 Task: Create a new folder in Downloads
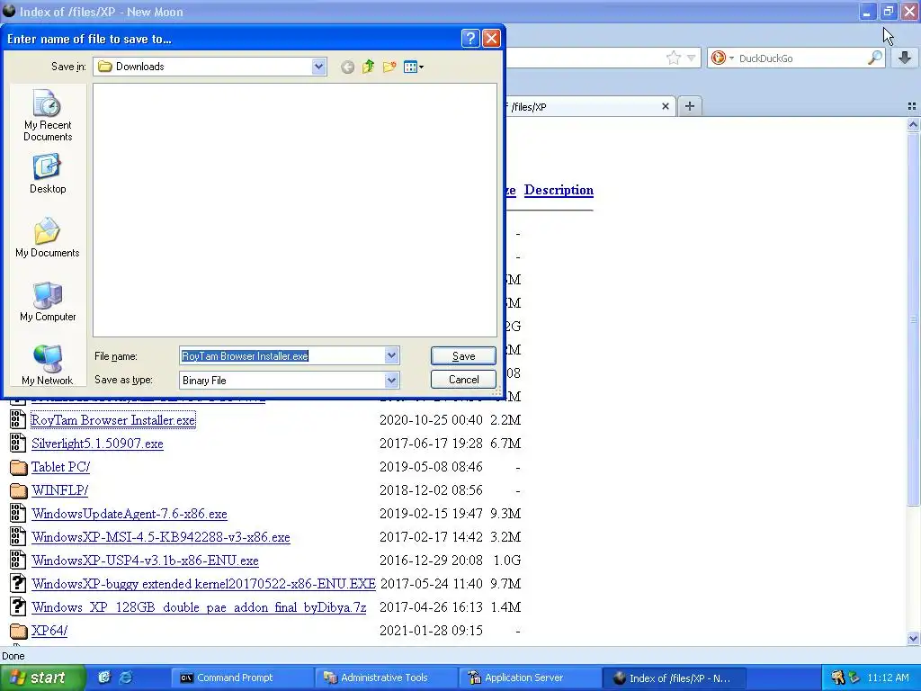click(389, 67)
